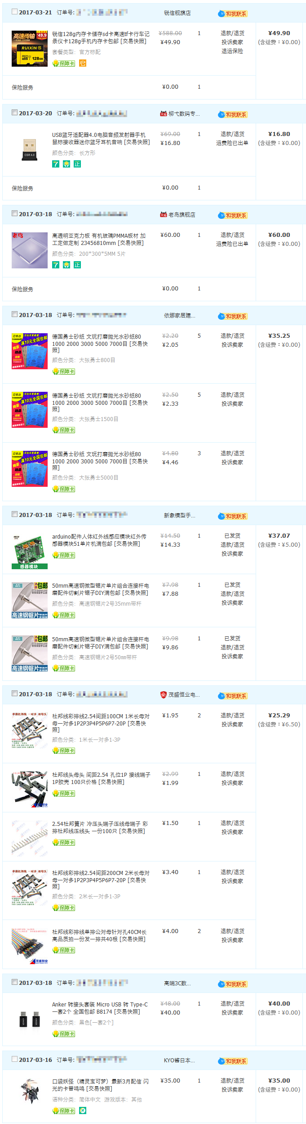Click green icon beside 保障卡 under Pokemon item

point(83,1111)
